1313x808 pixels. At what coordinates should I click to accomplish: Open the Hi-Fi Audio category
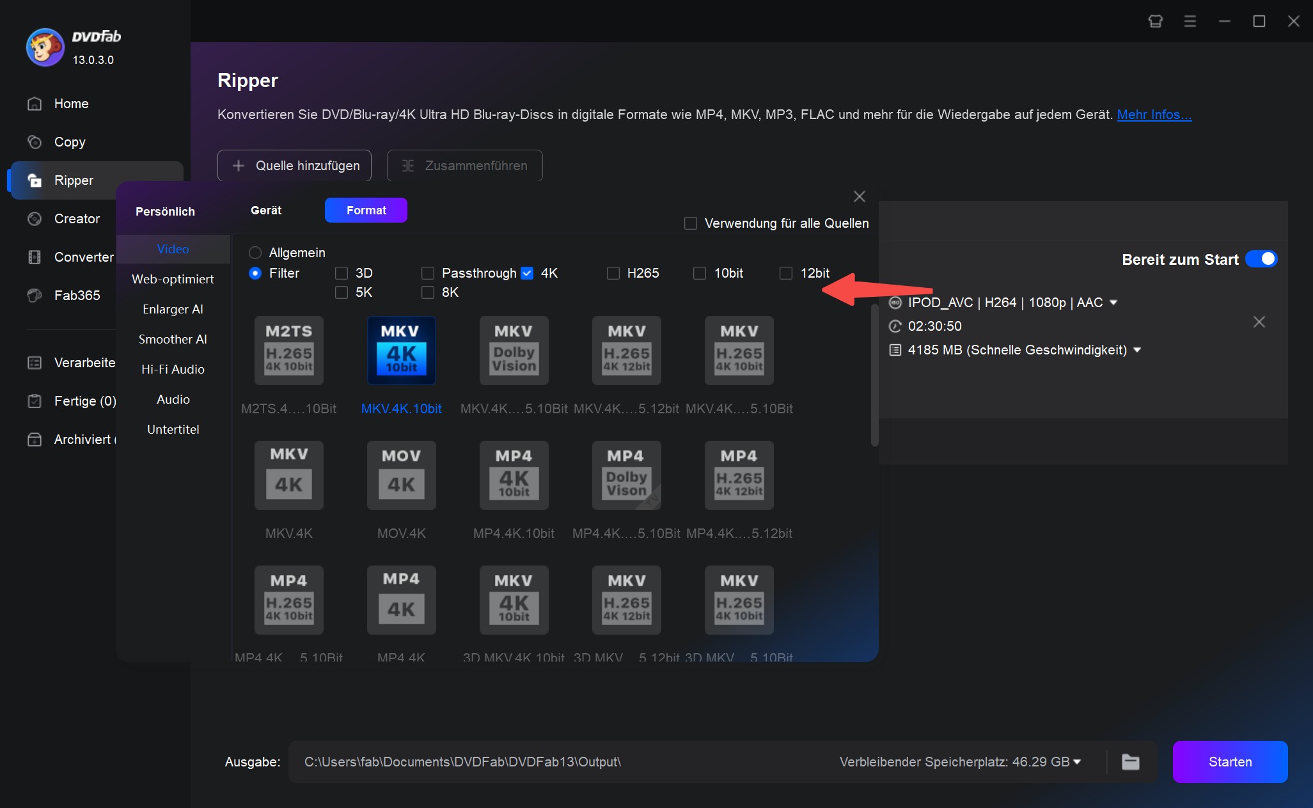[173, 369]
